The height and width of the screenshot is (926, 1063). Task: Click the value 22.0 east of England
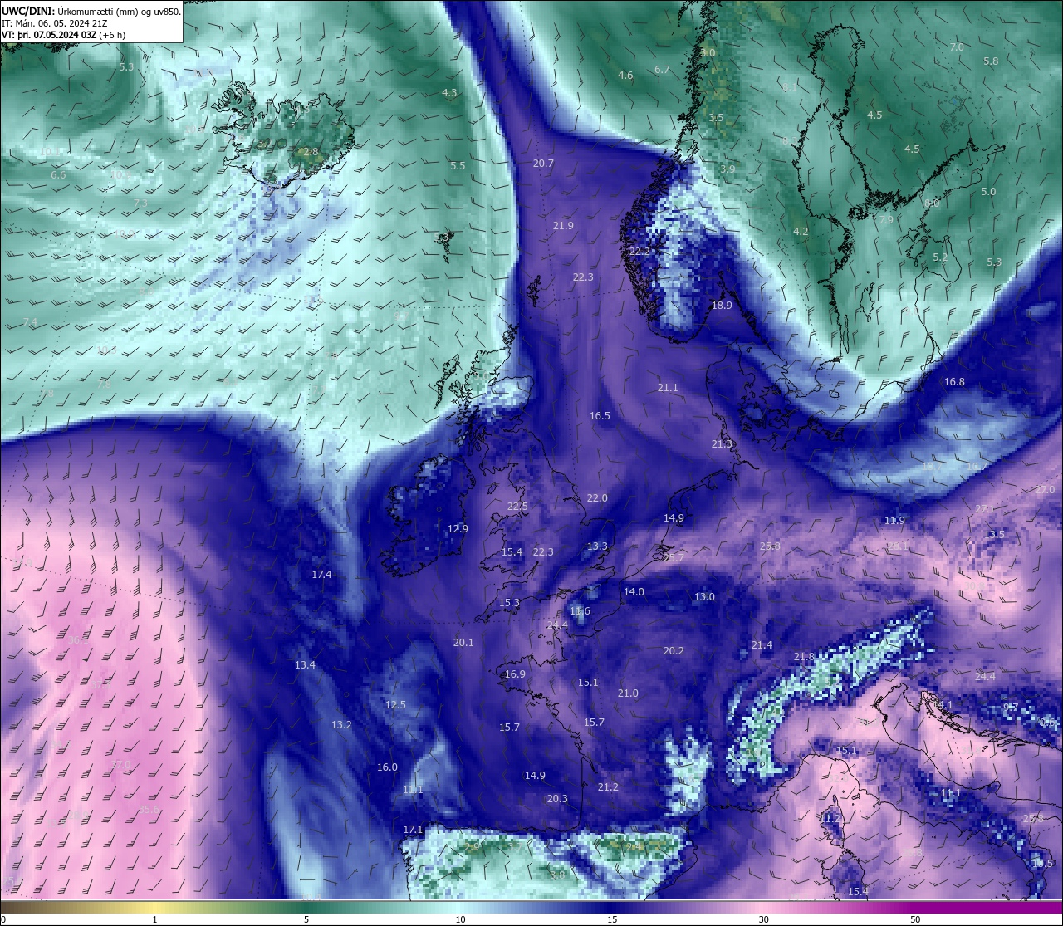(597, 498)
